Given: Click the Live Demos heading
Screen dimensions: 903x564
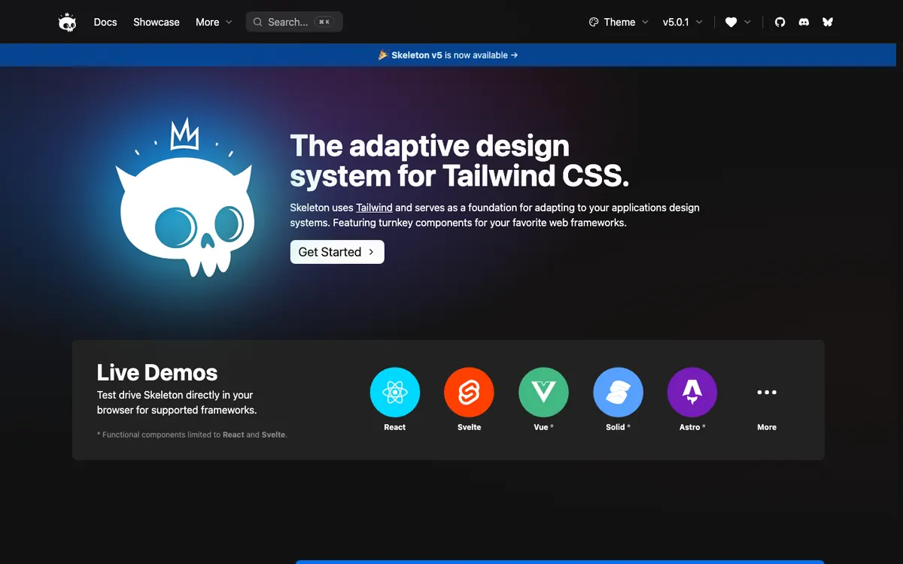Looking at the screenshot, I should [157, 372].
